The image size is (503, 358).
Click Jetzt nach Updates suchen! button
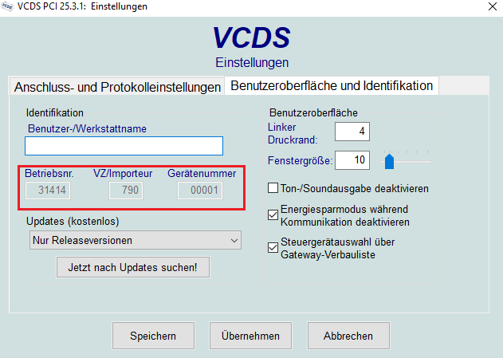point(133,267)
